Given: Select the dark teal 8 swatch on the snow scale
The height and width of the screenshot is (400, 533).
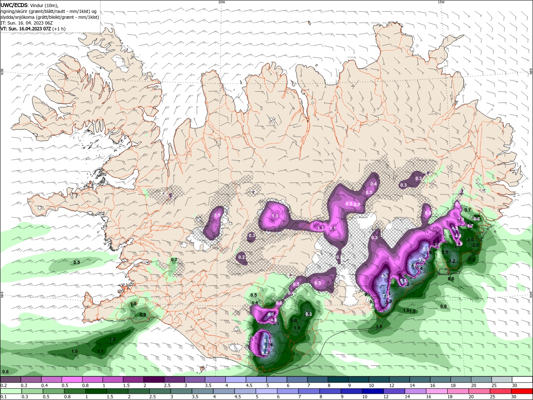Looking at the screenshot, I should coord(338,380).
